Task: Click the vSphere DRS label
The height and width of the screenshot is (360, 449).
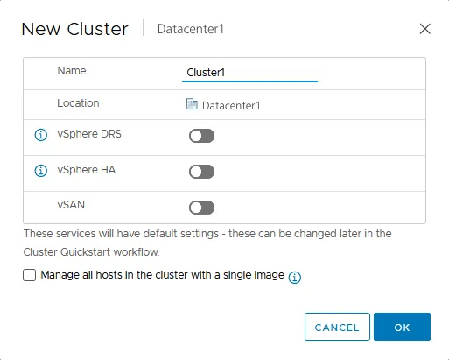Action: coord(89,134)
